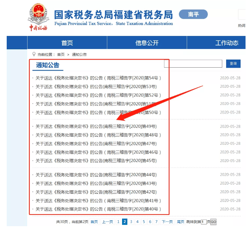Open notice 南税三稽告字[2020]第46号
Image resolution: width=248 pixels, height=229 pixels.
(x=98, y=152)
